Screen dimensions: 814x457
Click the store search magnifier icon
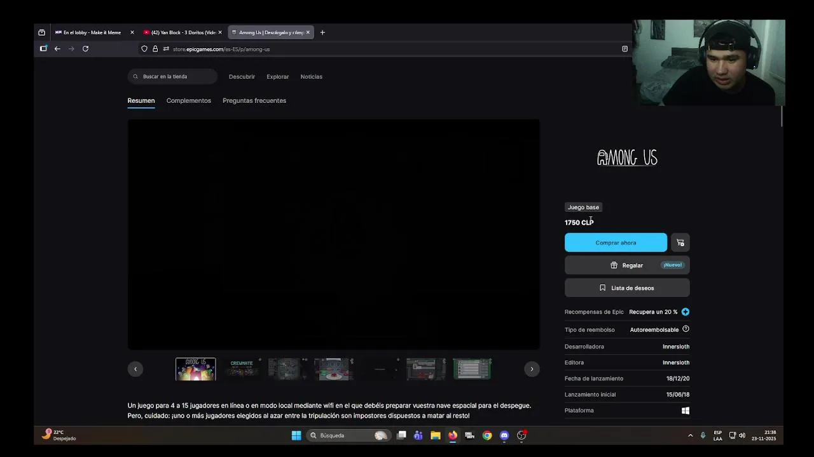coord(135,77)
